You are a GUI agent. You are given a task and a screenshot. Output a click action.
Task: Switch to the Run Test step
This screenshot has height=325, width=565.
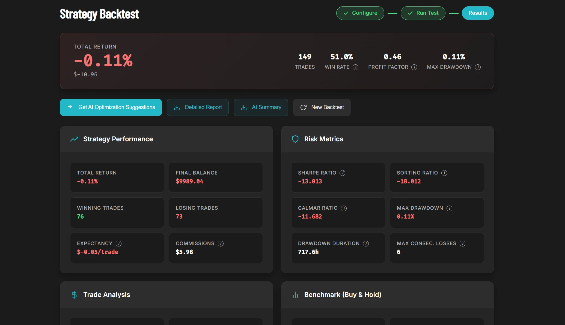tap(423, 13)
